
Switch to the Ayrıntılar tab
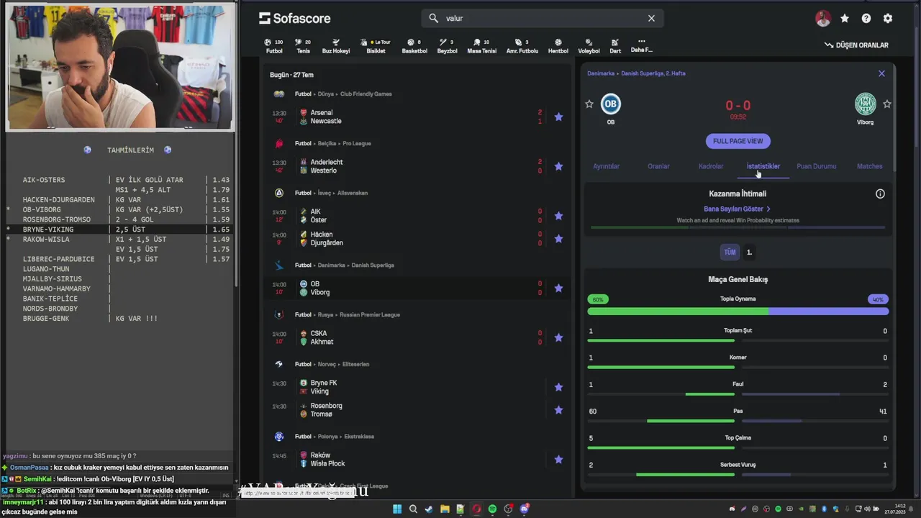coord(606,166)
